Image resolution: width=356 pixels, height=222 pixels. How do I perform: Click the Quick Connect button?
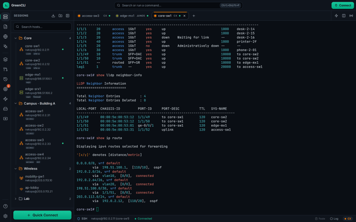[x=42, y=215]
